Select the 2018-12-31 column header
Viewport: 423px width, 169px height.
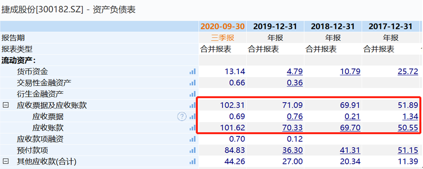(333, 26)
